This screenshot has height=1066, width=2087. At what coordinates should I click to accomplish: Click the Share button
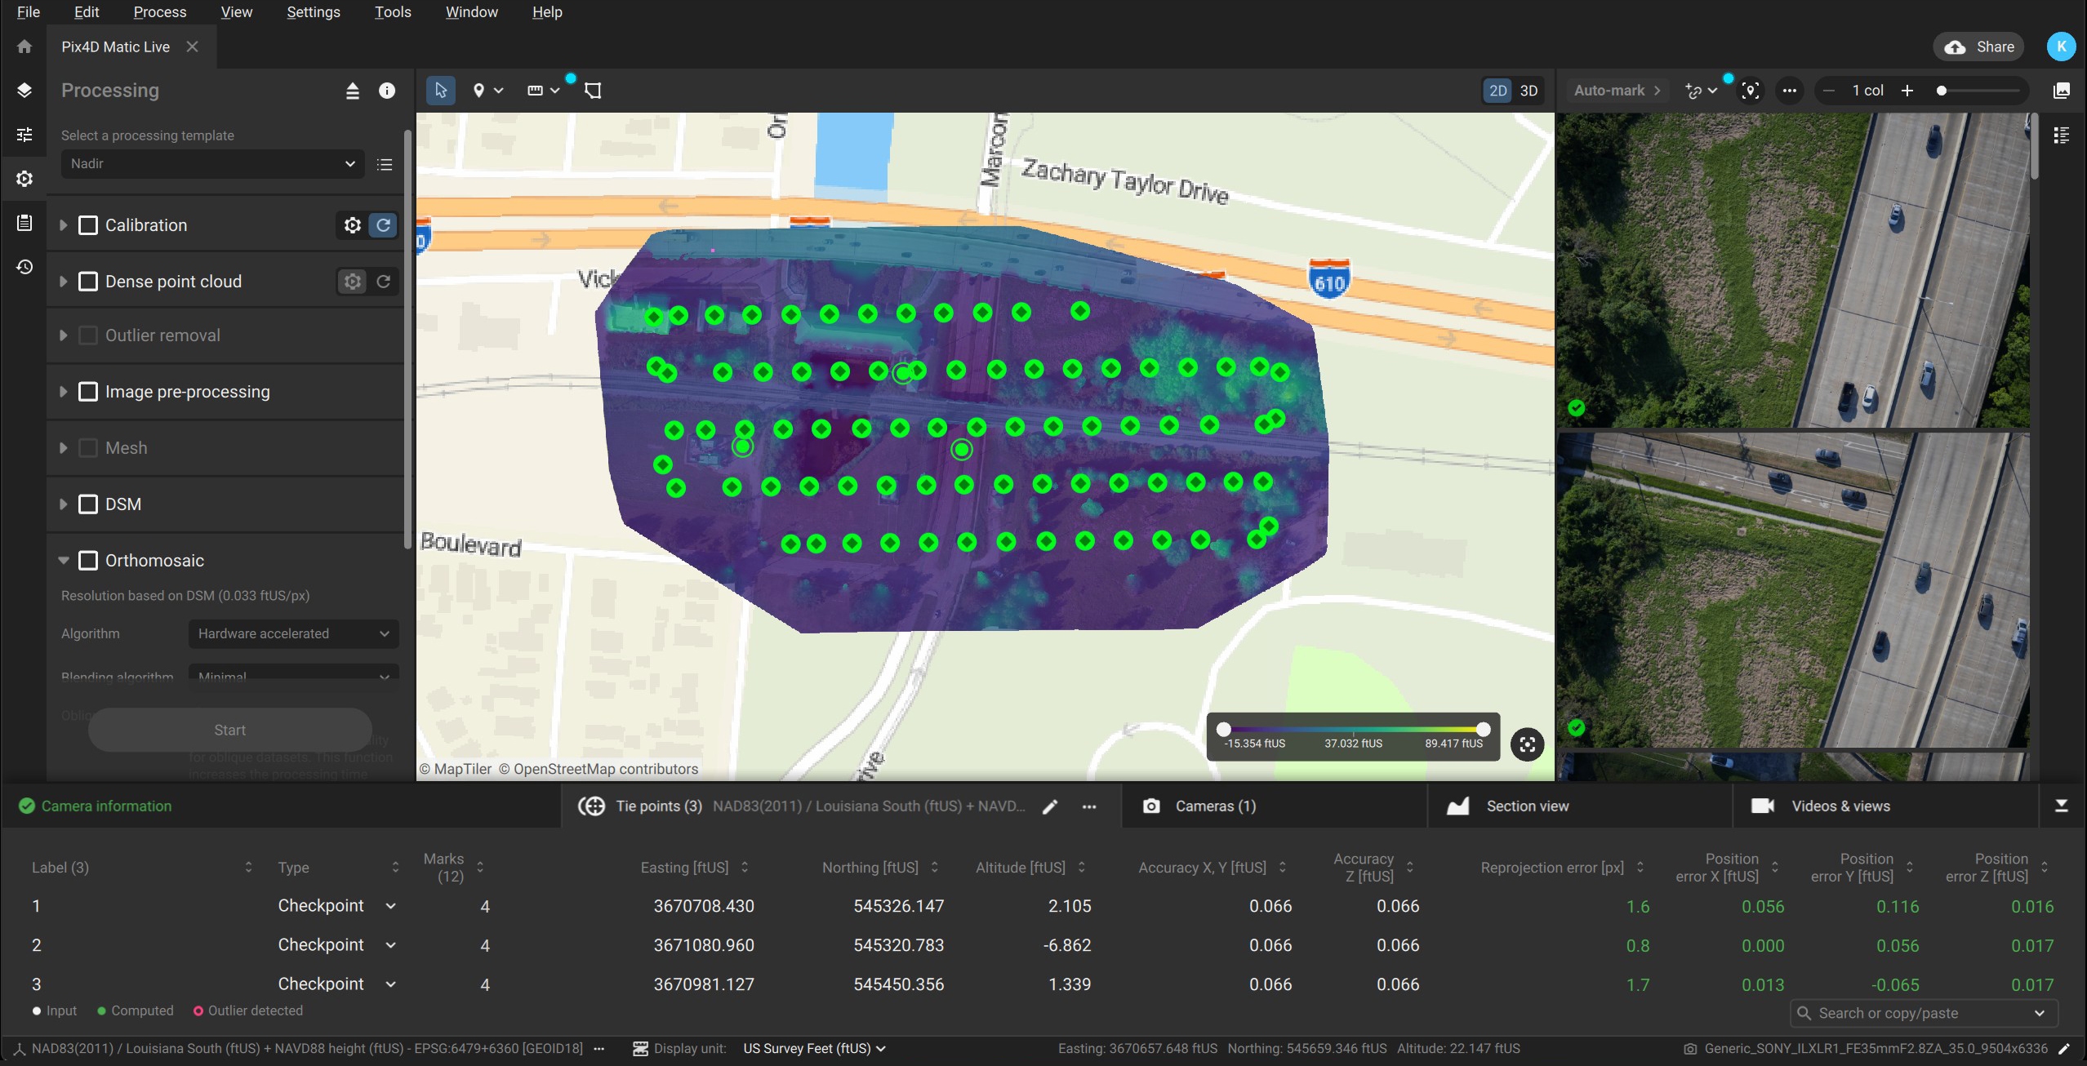pos(1980,47)
